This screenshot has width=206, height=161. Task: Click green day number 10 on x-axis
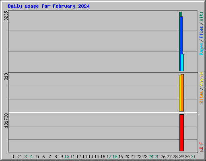tap(66, 157)
